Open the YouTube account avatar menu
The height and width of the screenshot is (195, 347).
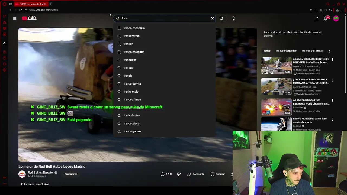[x=336, y=18]
